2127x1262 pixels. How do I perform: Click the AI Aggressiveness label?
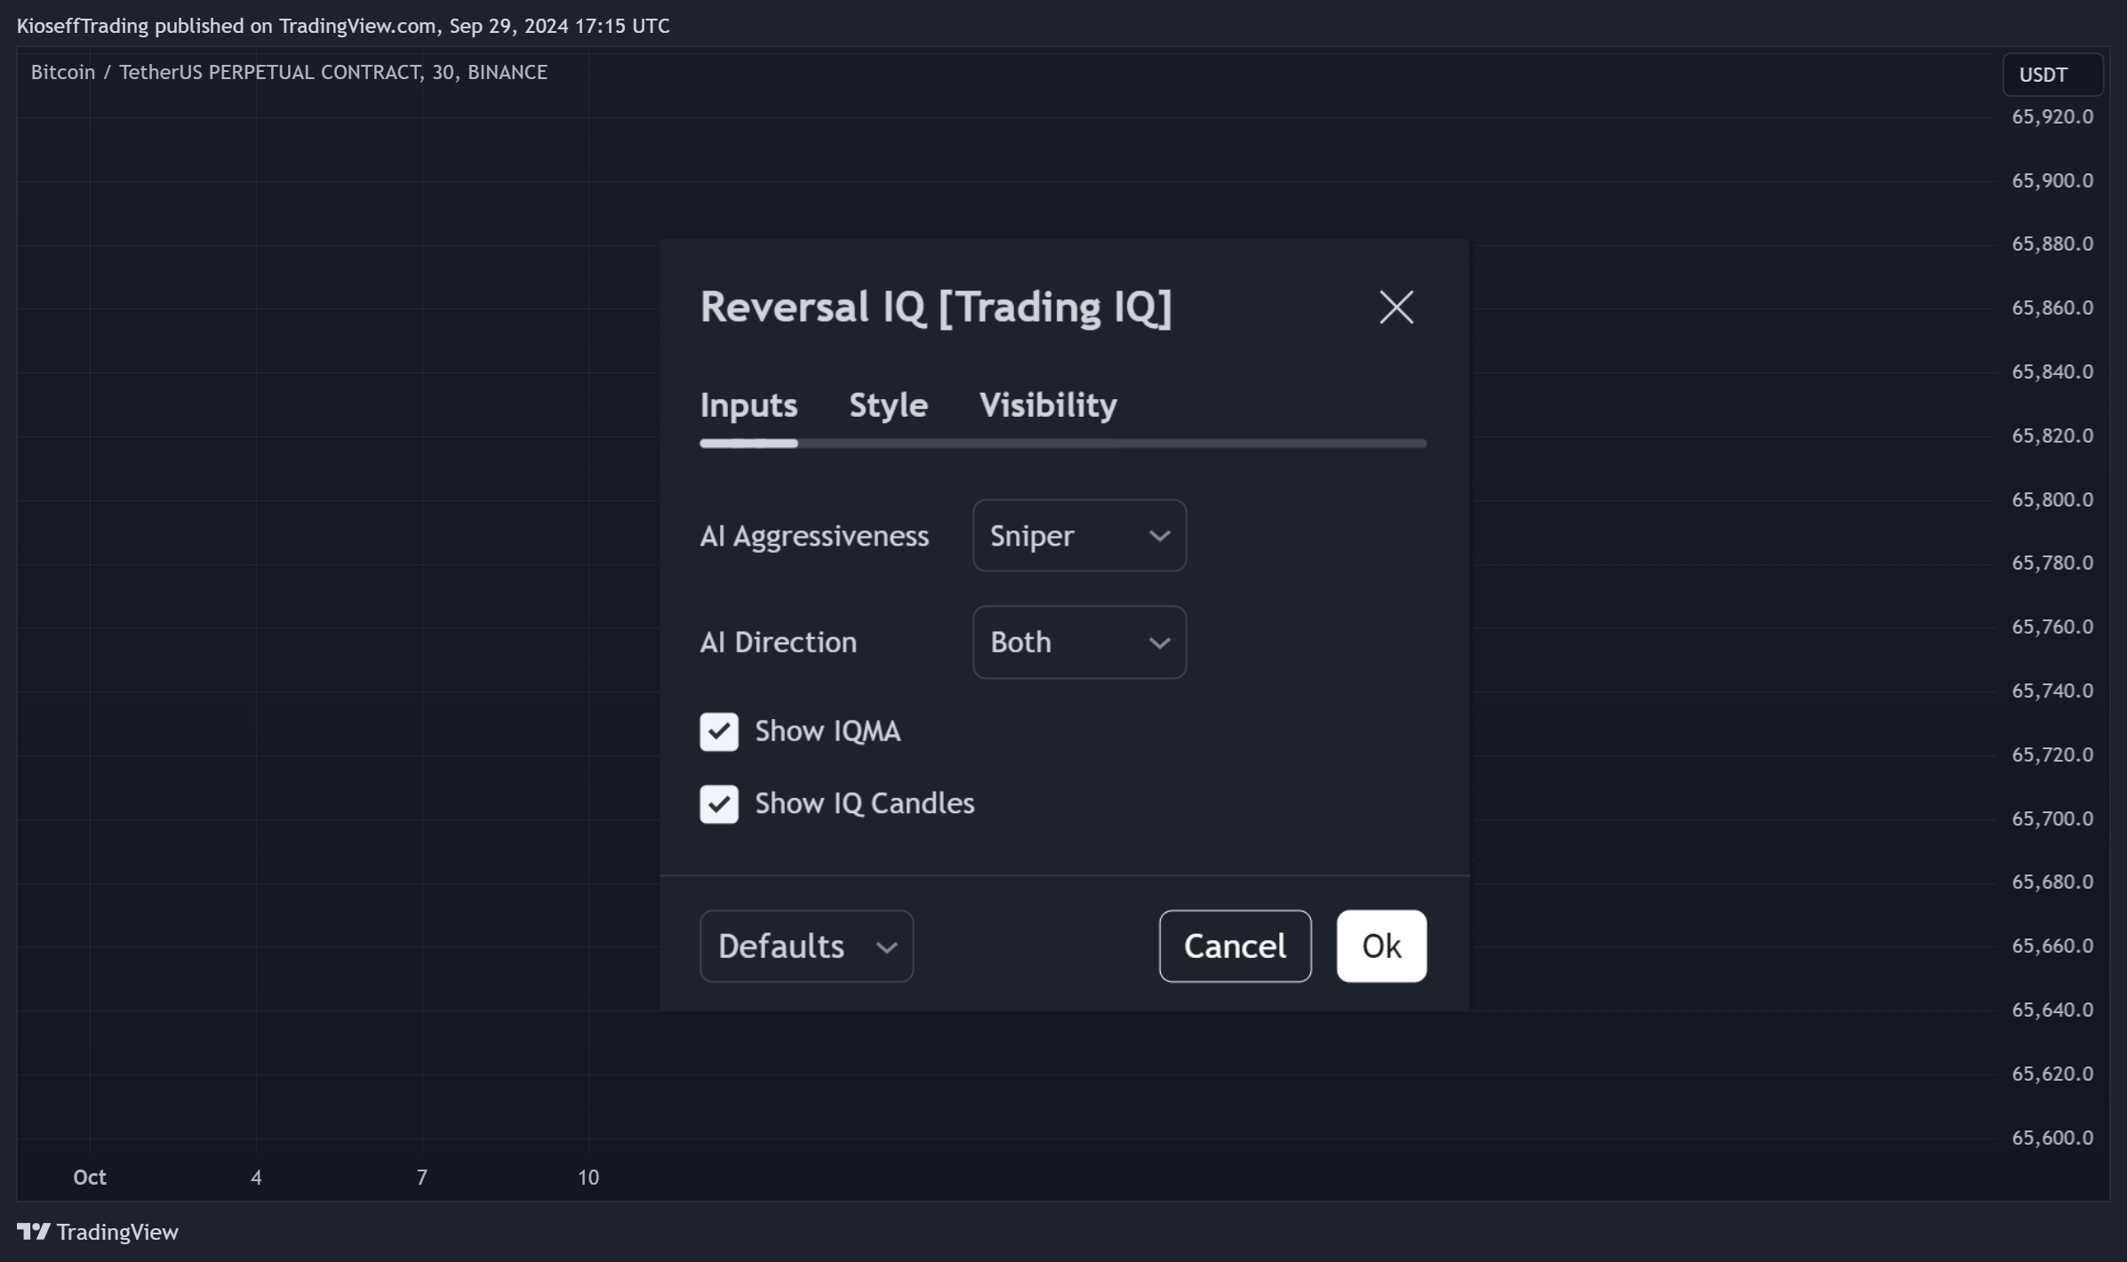814,536
